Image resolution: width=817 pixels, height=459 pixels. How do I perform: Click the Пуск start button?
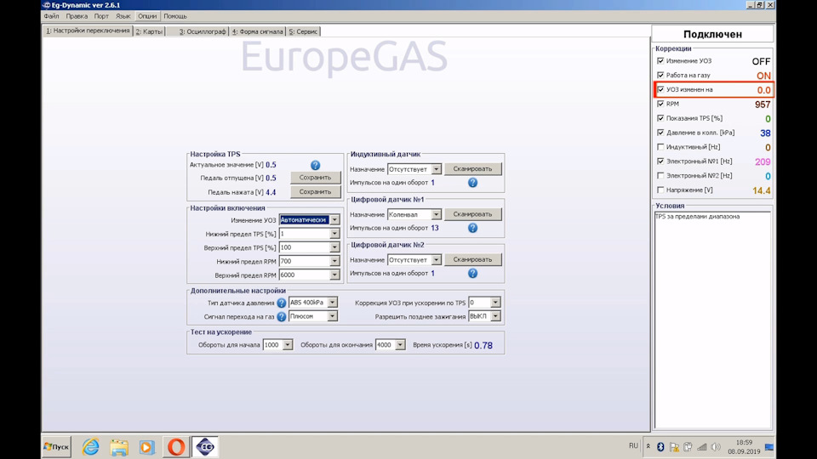pyautogui.click(x=57, y=446)
